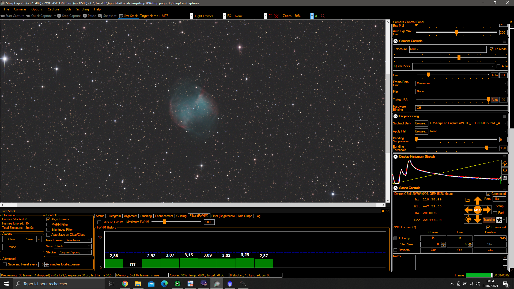Click the Pause button in Live Stack Actions
This screenshot has width=514, height=289.
tap(12, 247)
